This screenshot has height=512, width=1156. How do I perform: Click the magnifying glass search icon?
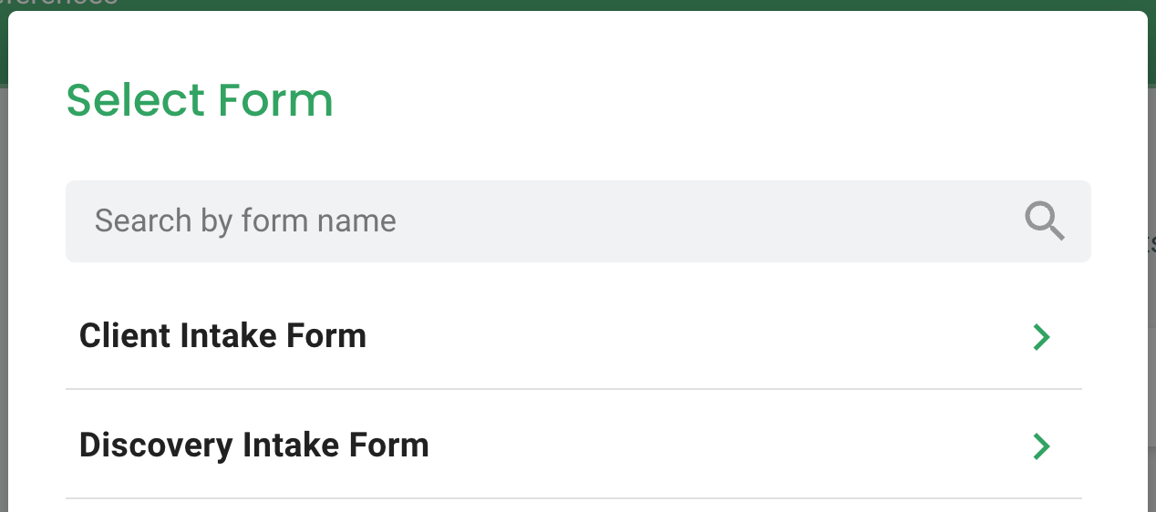(1044, 220)
